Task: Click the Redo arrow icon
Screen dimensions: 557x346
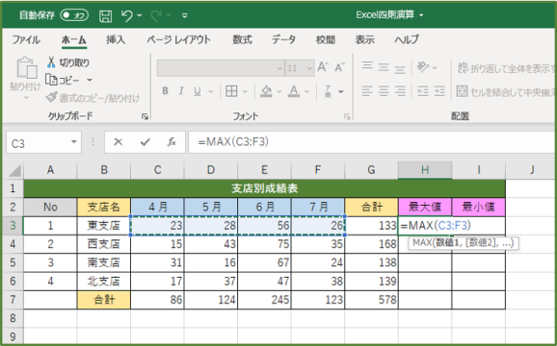Action: (x=156, y=15)
